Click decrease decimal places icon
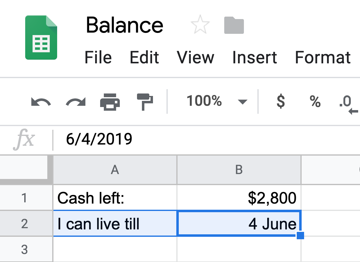The image size is (360, 262). click(x=348, y=105)
